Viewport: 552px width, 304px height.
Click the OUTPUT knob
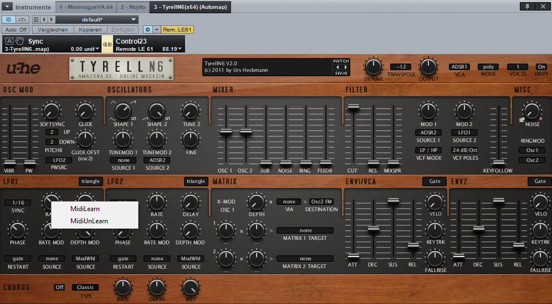(x=428, y=67)
